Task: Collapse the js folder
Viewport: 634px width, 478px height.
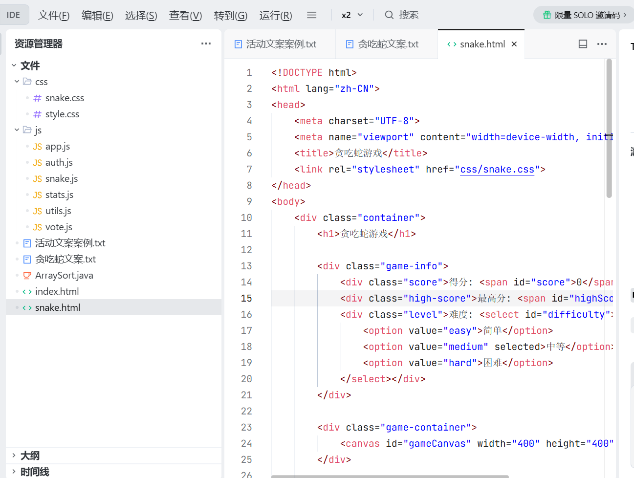Action: coord(17,130)
